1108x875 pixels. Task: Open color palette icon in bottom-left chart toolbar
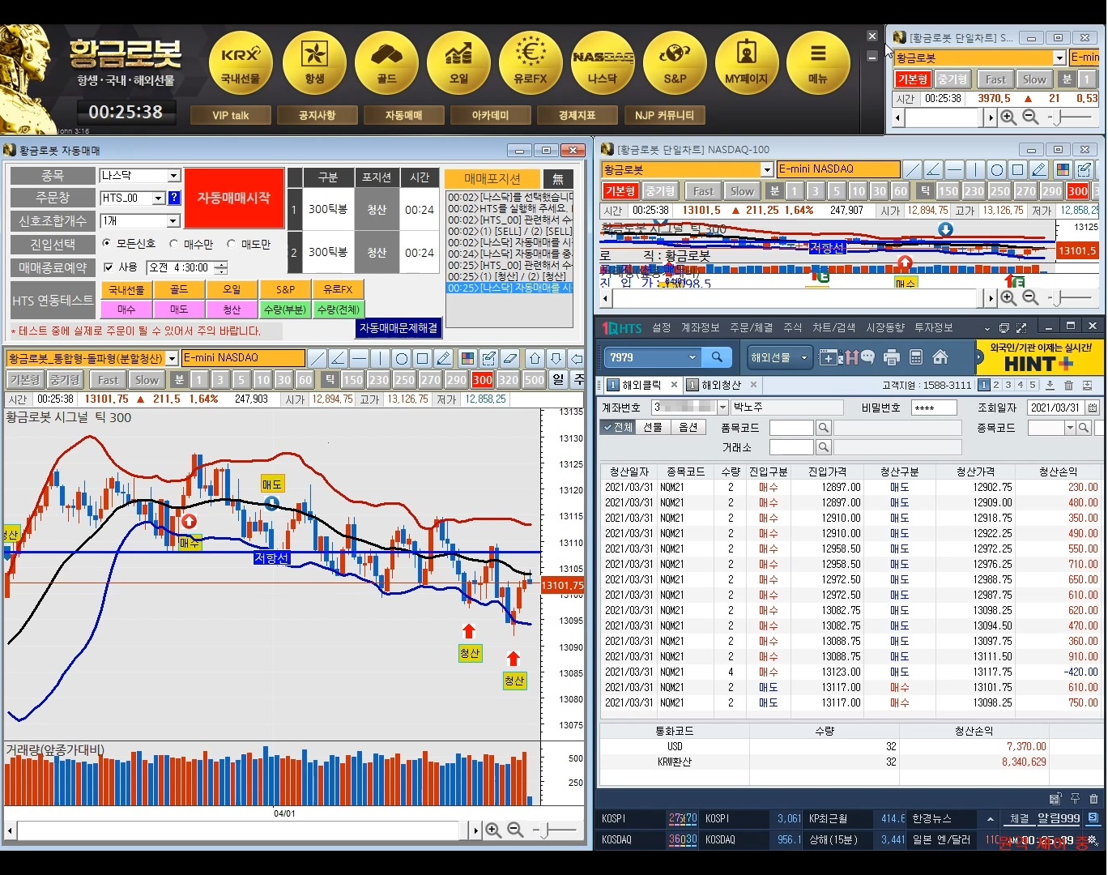point(468,358)
